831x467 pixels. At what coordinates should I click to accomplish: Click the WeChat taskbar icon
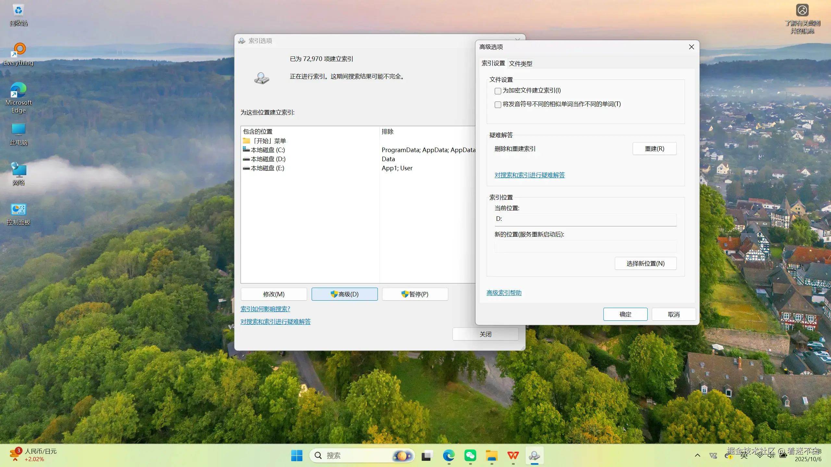(x=470, y=456)
